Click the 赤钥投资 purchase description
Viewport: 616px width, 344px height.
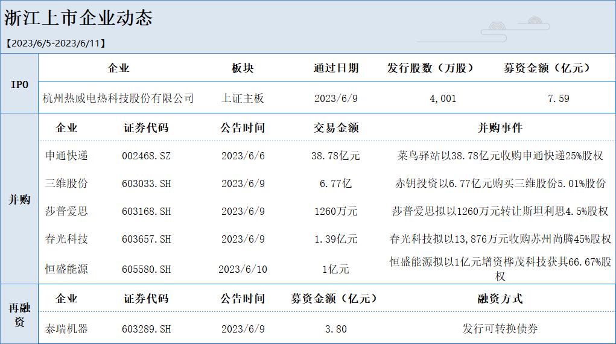pyautogui.click(x=500, y=183)
